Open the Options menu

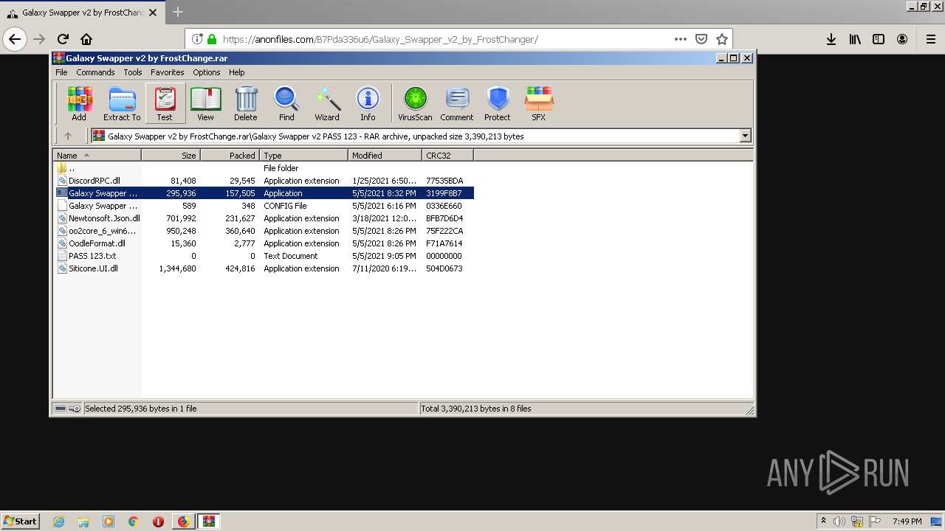[207, 72]
